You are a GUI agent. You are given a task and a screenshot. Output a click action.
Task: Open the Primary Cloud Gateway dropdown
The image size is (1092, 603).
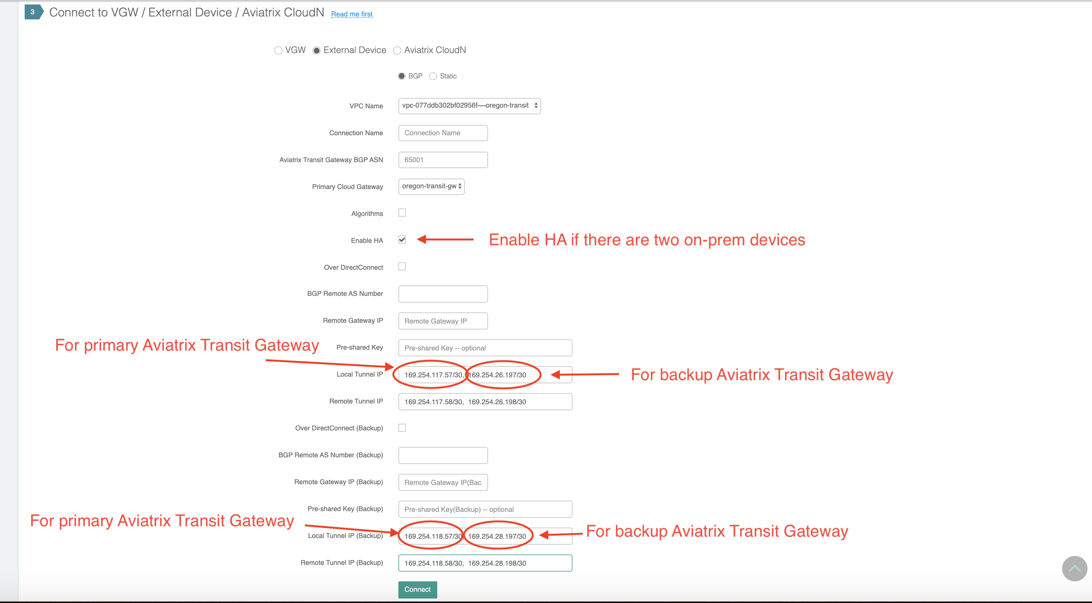click(x=431, y=186)
